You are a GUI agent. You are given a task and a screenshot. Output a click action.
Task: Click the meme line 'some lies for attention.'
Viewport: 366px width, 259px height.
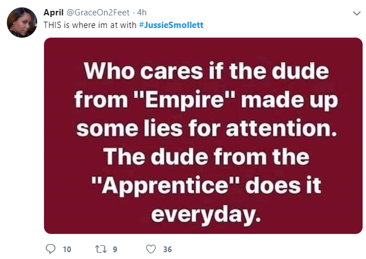coord(207,128)
